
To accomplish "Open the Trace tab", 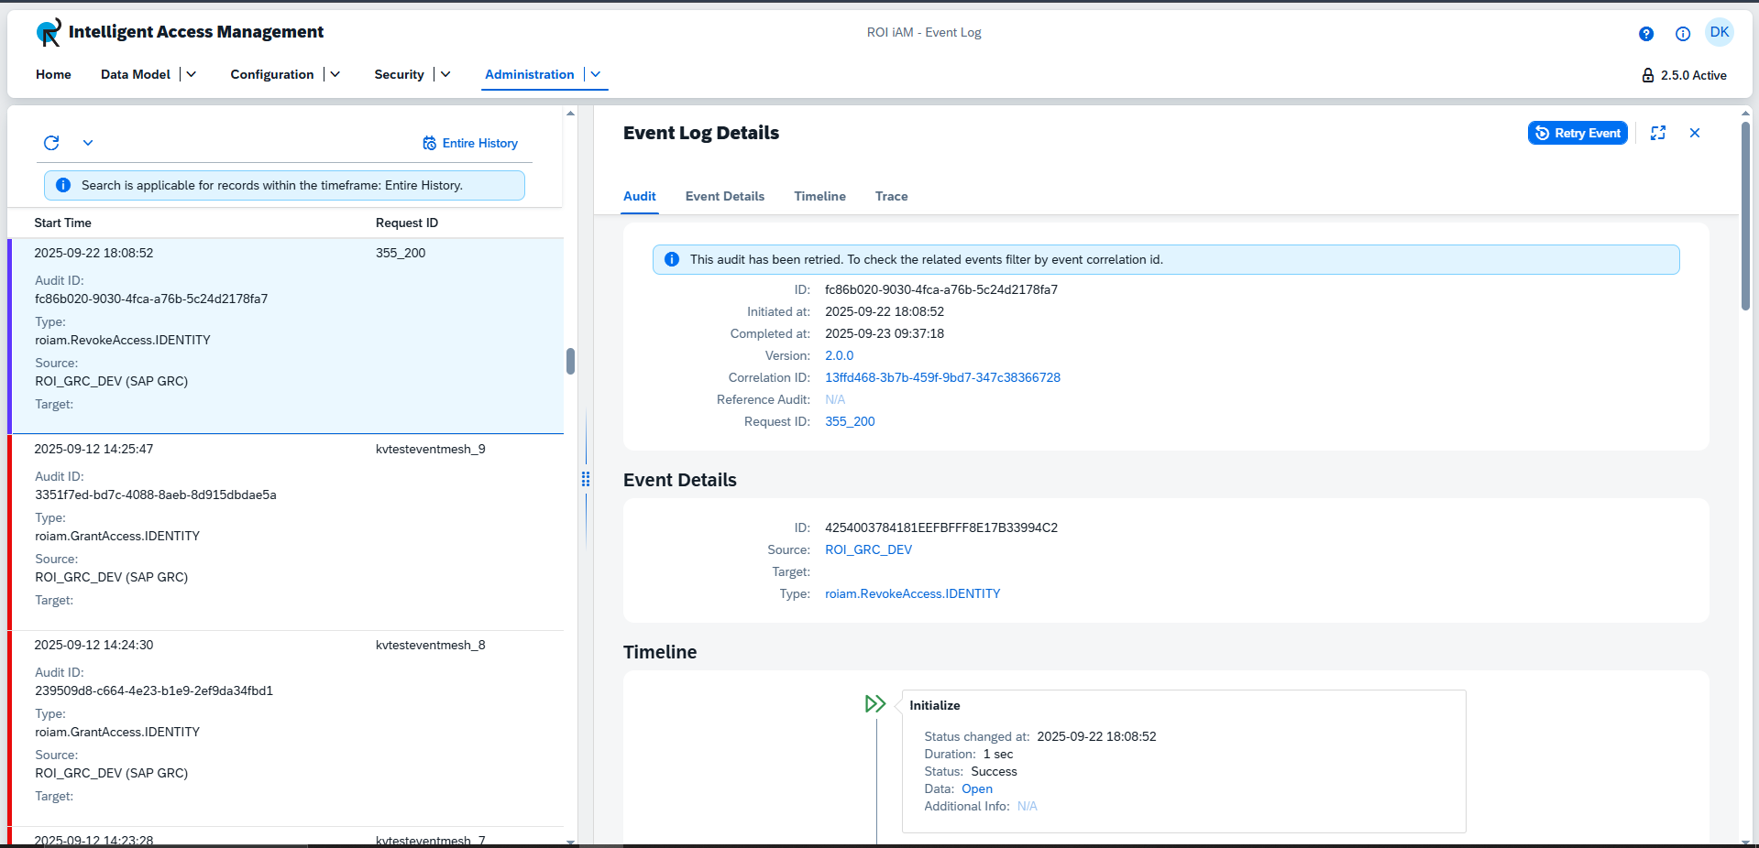I will coord(891,196).
